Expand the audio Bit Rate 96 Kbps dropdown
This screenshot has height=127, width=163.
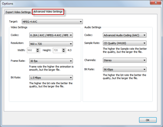(125, 69)
